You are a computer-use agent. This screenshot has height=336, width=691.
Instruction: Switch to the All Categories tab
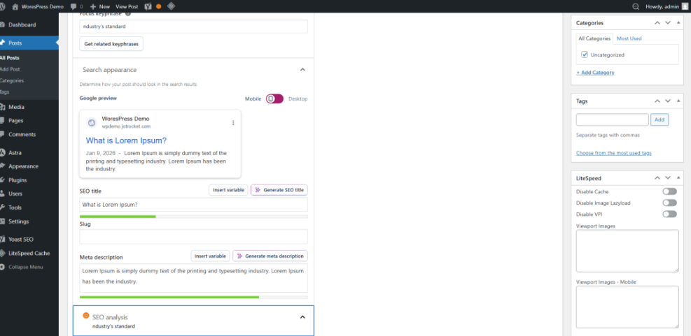[x=594, y=38]
